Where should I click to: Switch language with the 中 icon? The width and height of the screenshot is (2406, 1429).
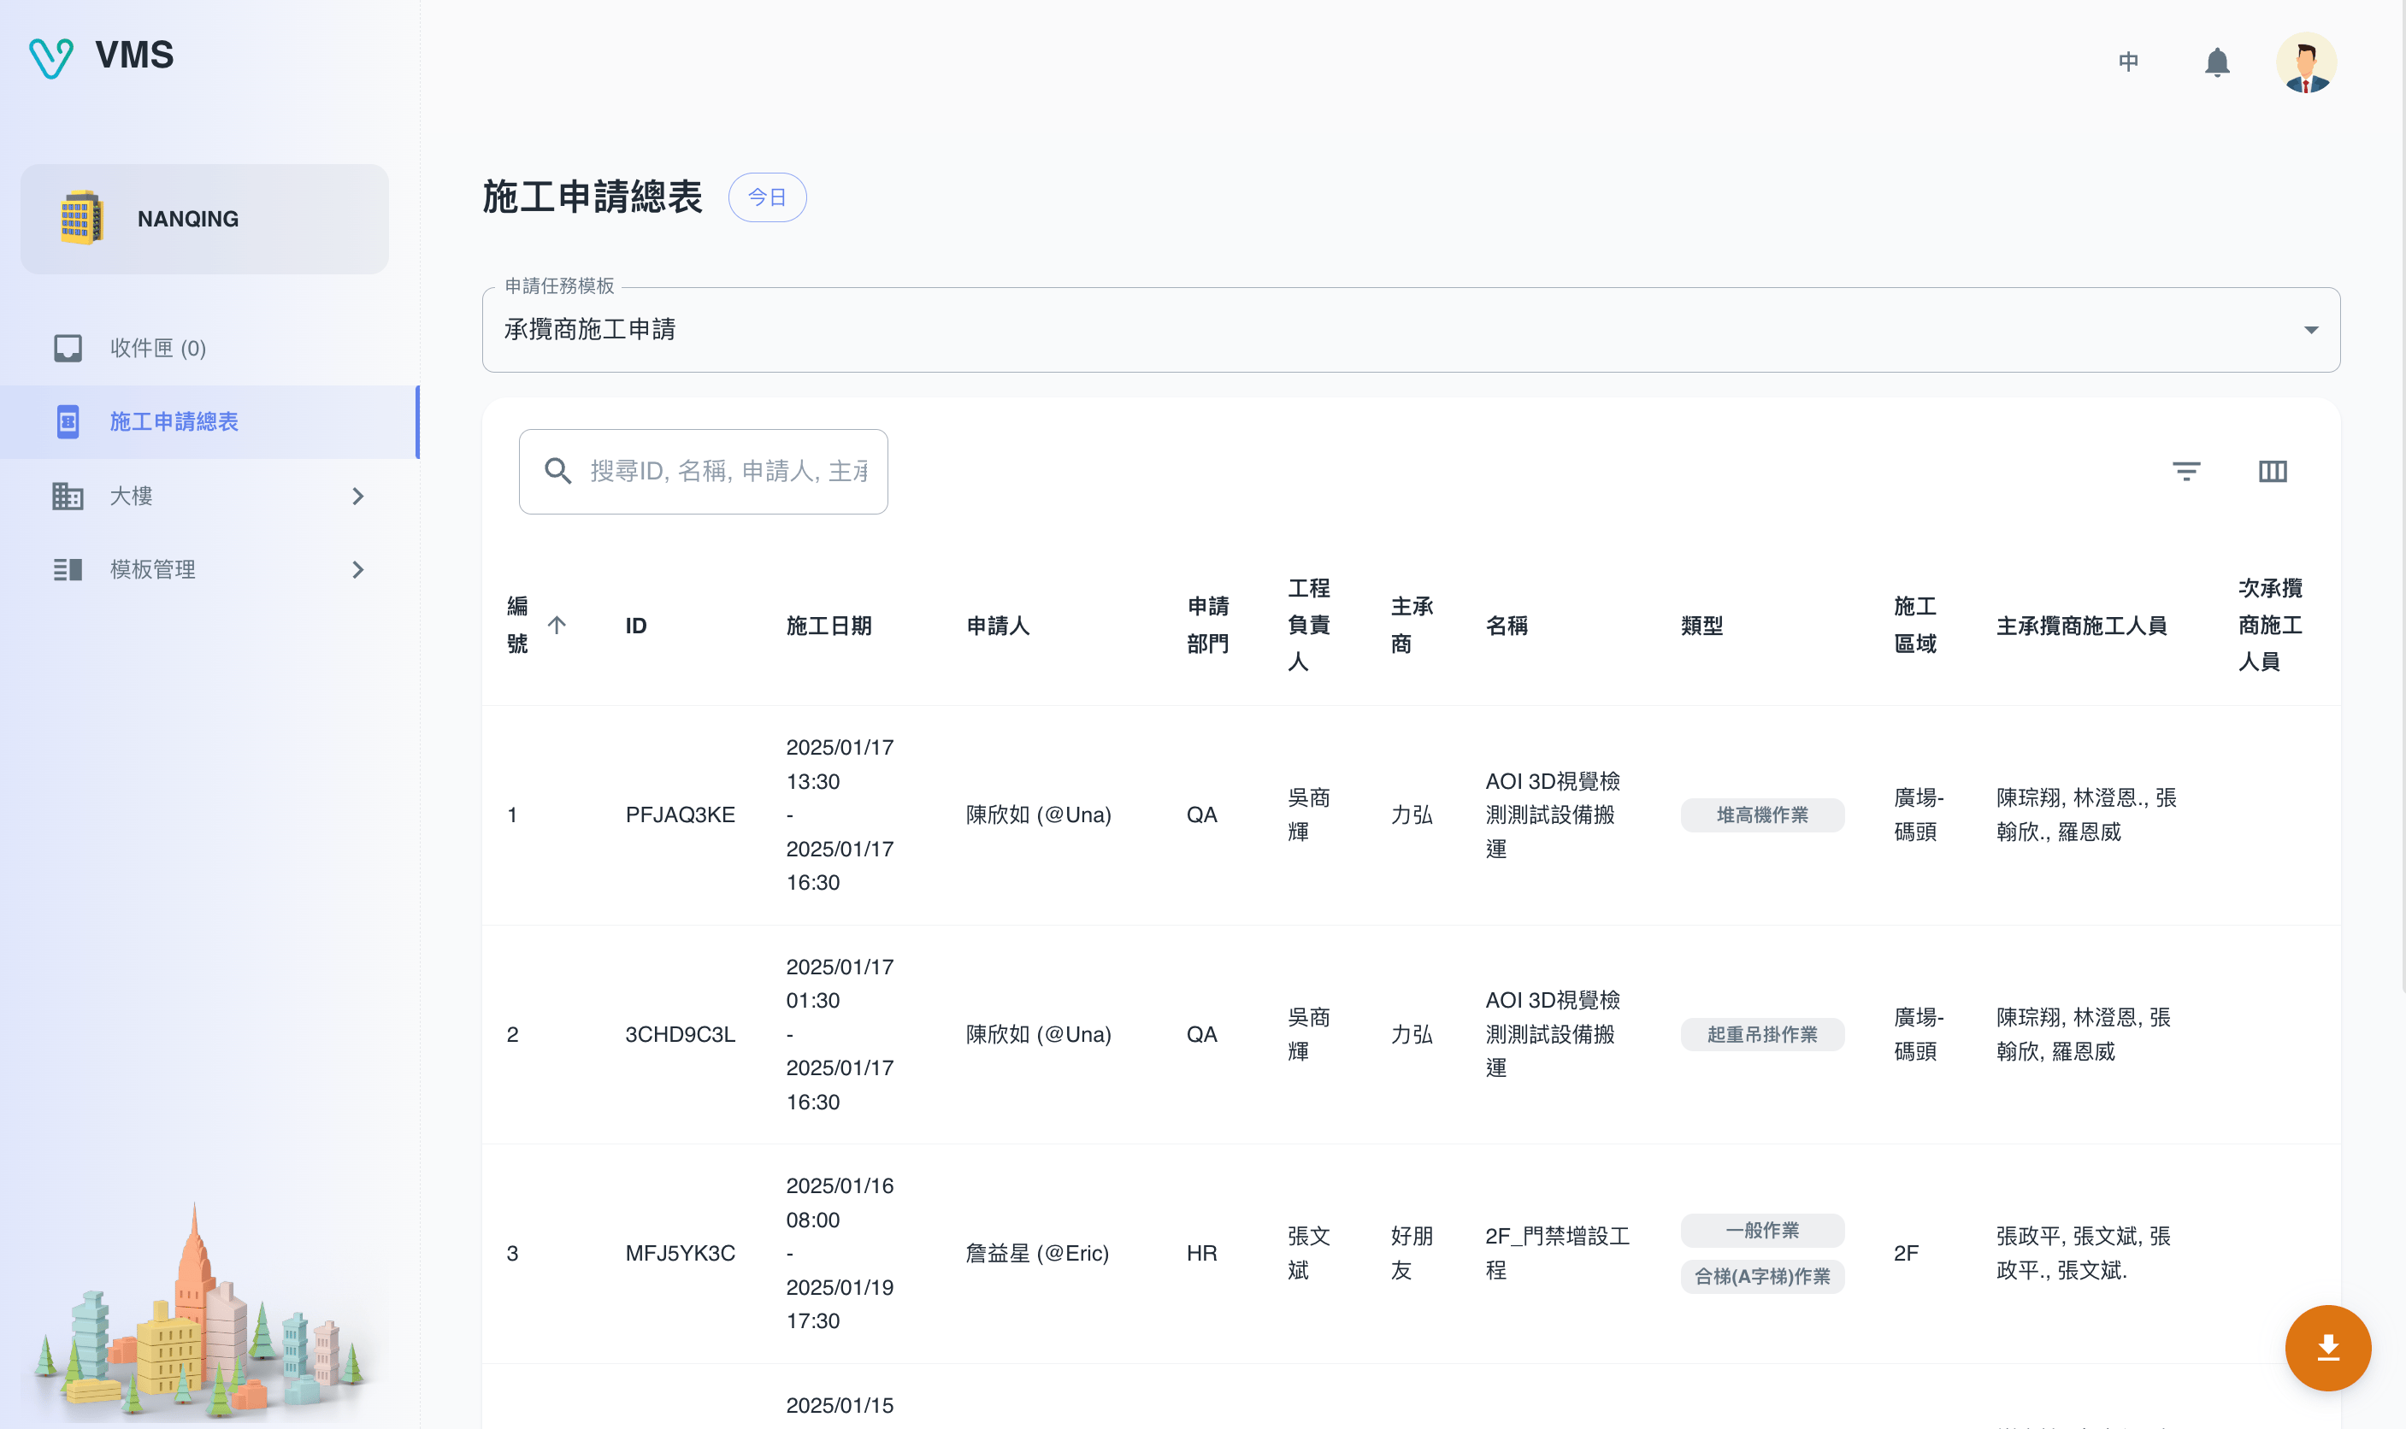click(x=2127, y=62)
